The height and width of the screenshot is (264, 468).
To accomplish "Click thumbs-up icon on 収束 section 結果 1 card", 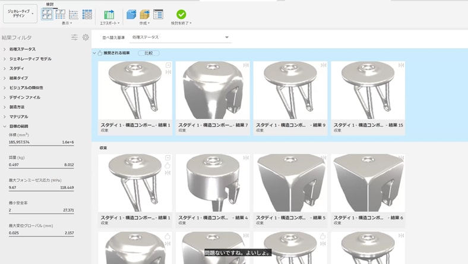I will tap(167, 165).
